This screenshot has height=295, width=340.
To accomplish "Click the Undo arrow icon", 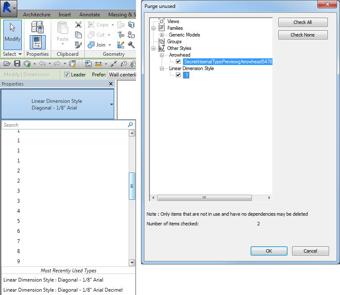I will [x=42, y=63].
